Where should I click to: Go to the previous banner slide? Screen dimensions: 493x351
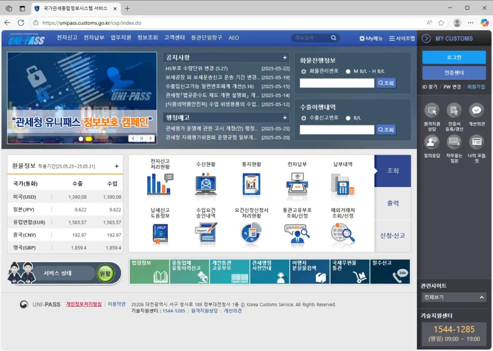coord(133,138)
